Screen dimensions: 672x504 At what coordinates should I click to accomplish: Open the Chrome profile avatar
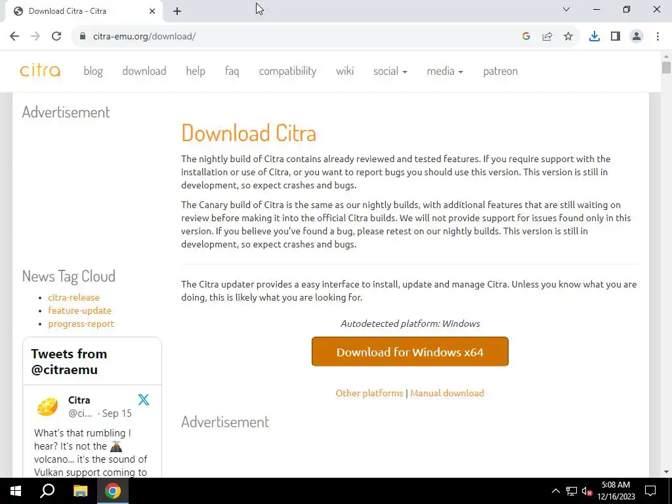click(637, 37)
